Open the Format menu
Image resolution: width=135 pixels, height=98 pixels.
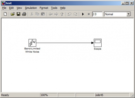pos(44,8)
